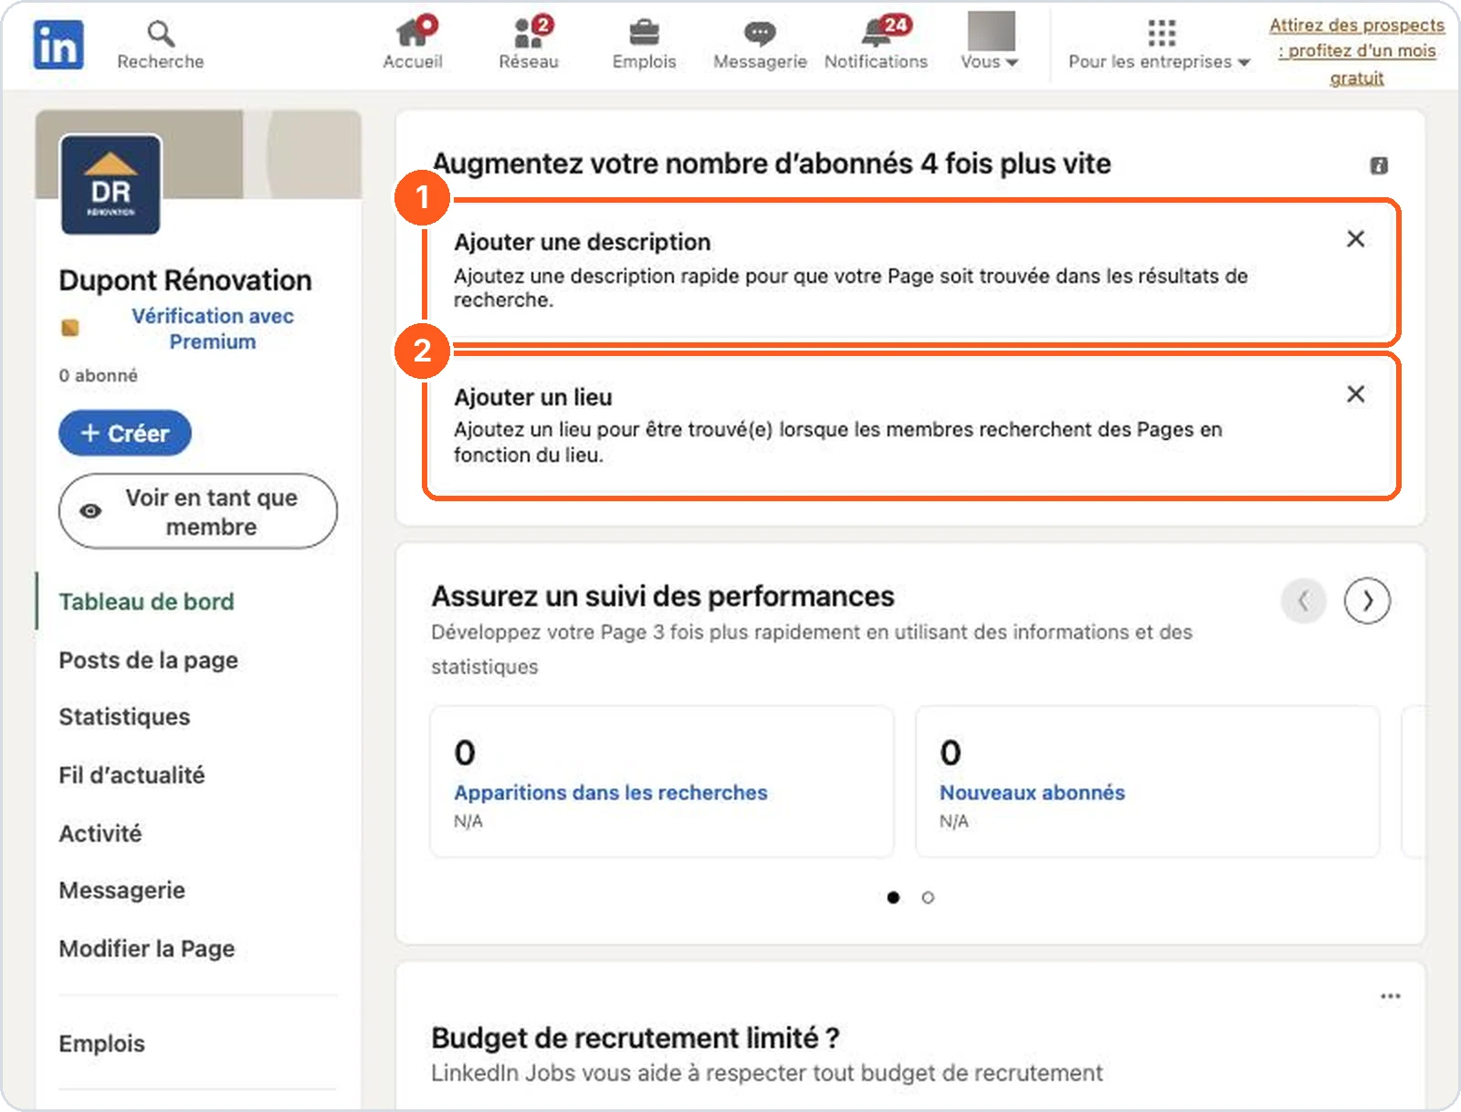
Task: Expand Pour les entreprises menu
Action: [1160, 45]
